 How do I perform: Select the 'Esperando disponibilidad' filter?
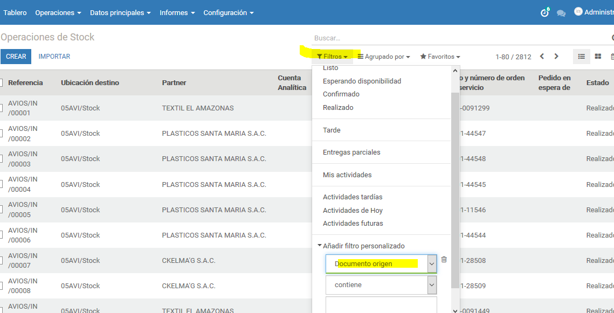362,81
